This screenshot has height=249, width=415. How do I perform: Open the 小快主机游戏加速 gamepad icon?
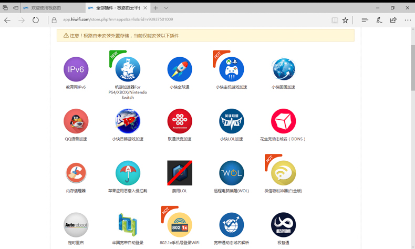coord(231,69)
